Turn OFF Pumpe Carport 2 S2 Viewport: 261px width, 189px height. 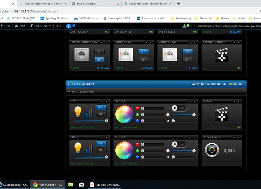(x=99, y=60)
